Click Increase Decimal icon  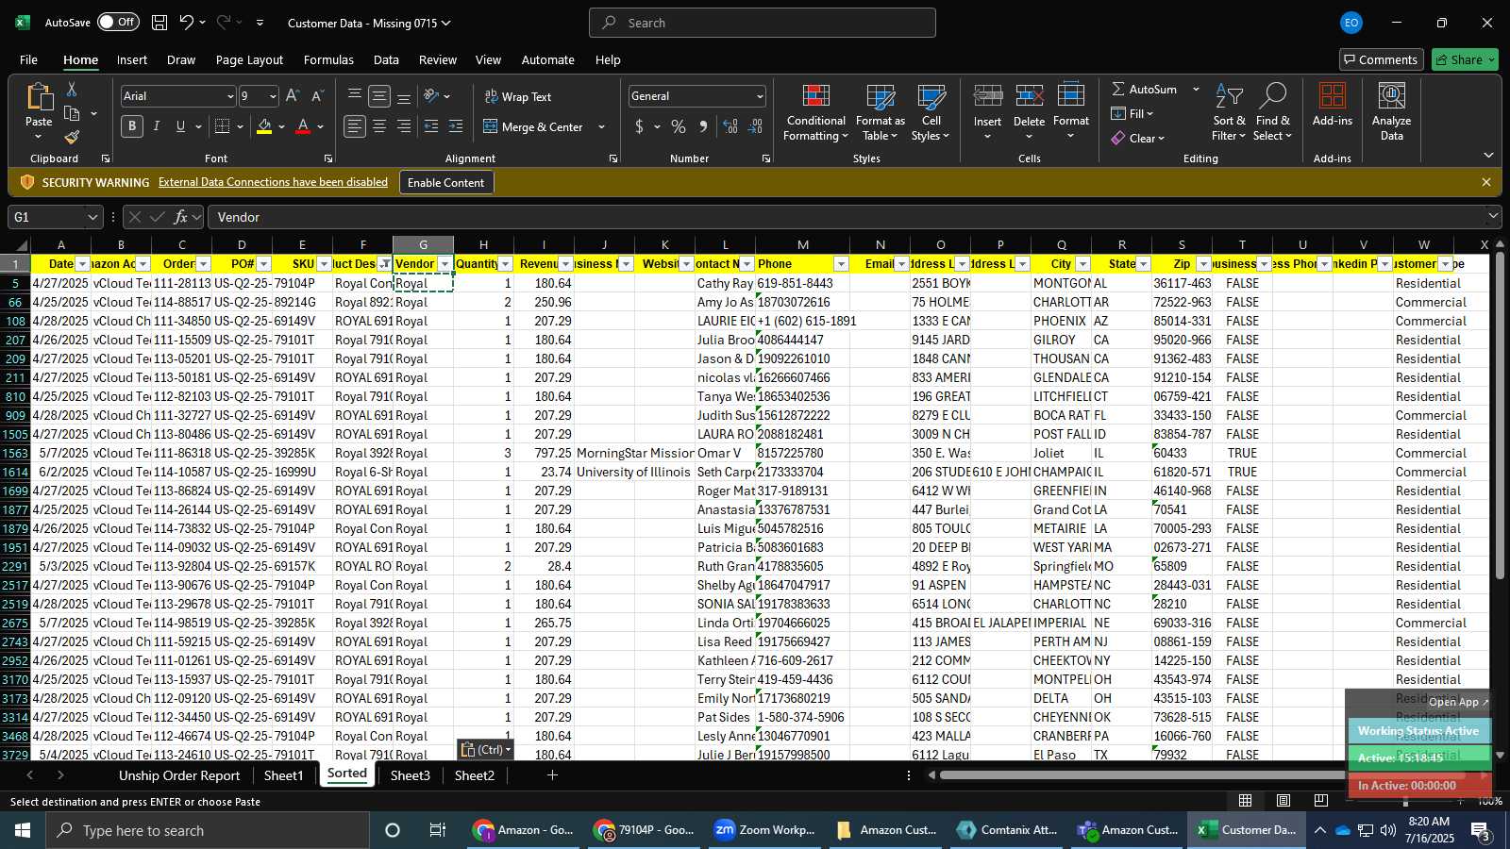click(x=730, y=126)
